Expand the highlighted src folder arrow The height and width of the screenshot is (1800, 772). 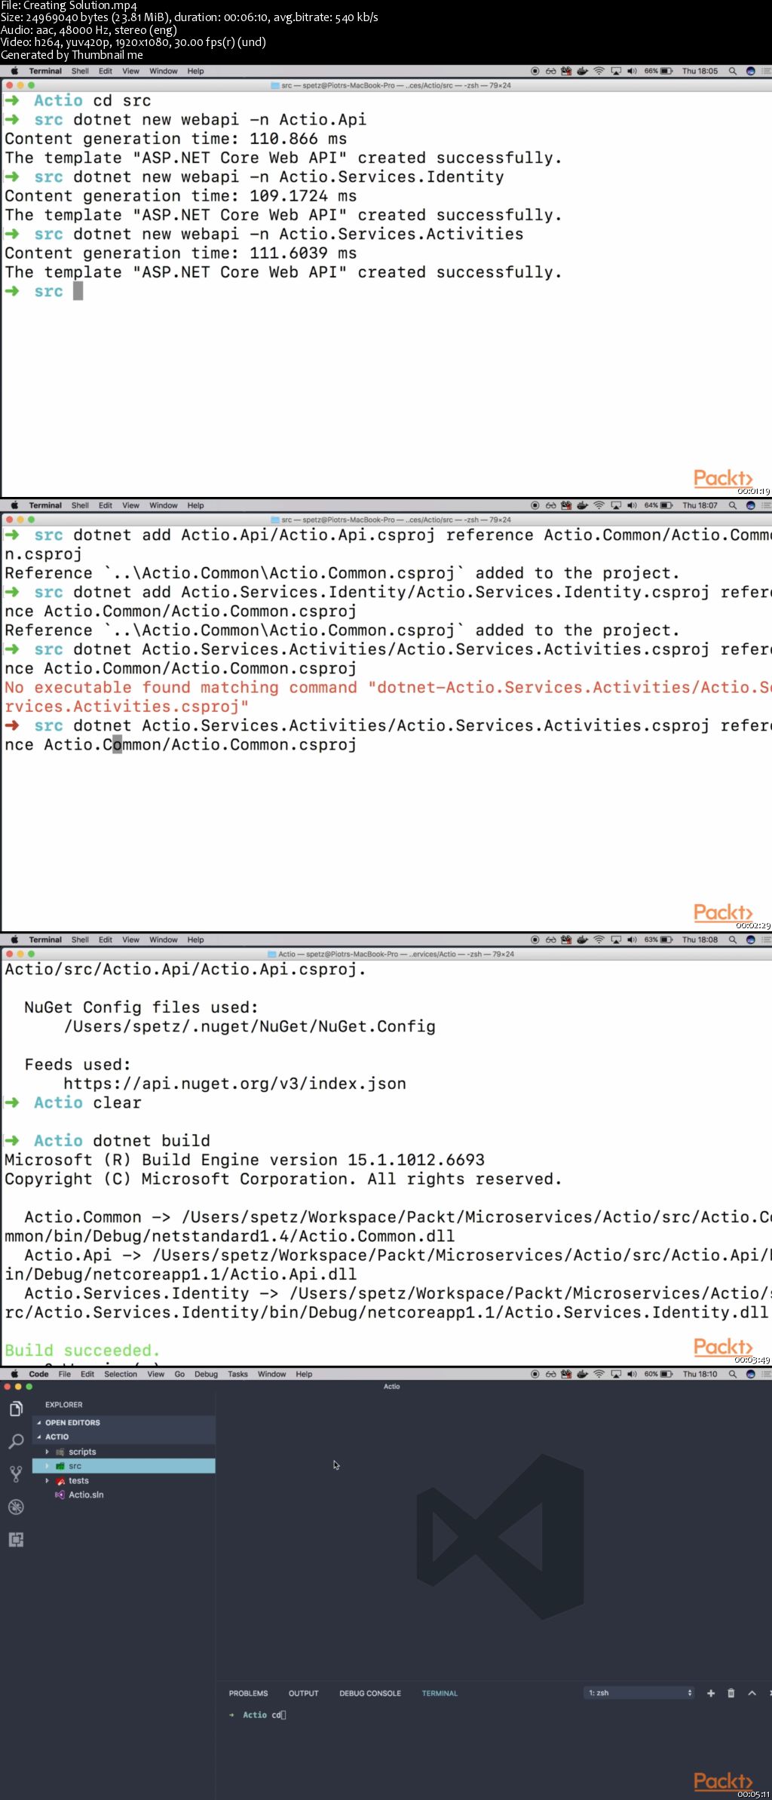coord(47,1466)
